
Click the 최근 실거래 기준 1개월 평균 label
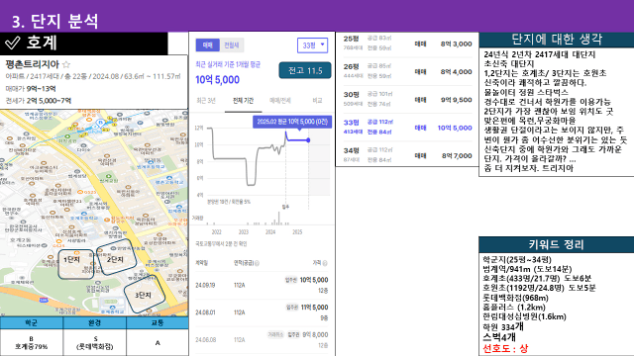click(x=228, y=64)
